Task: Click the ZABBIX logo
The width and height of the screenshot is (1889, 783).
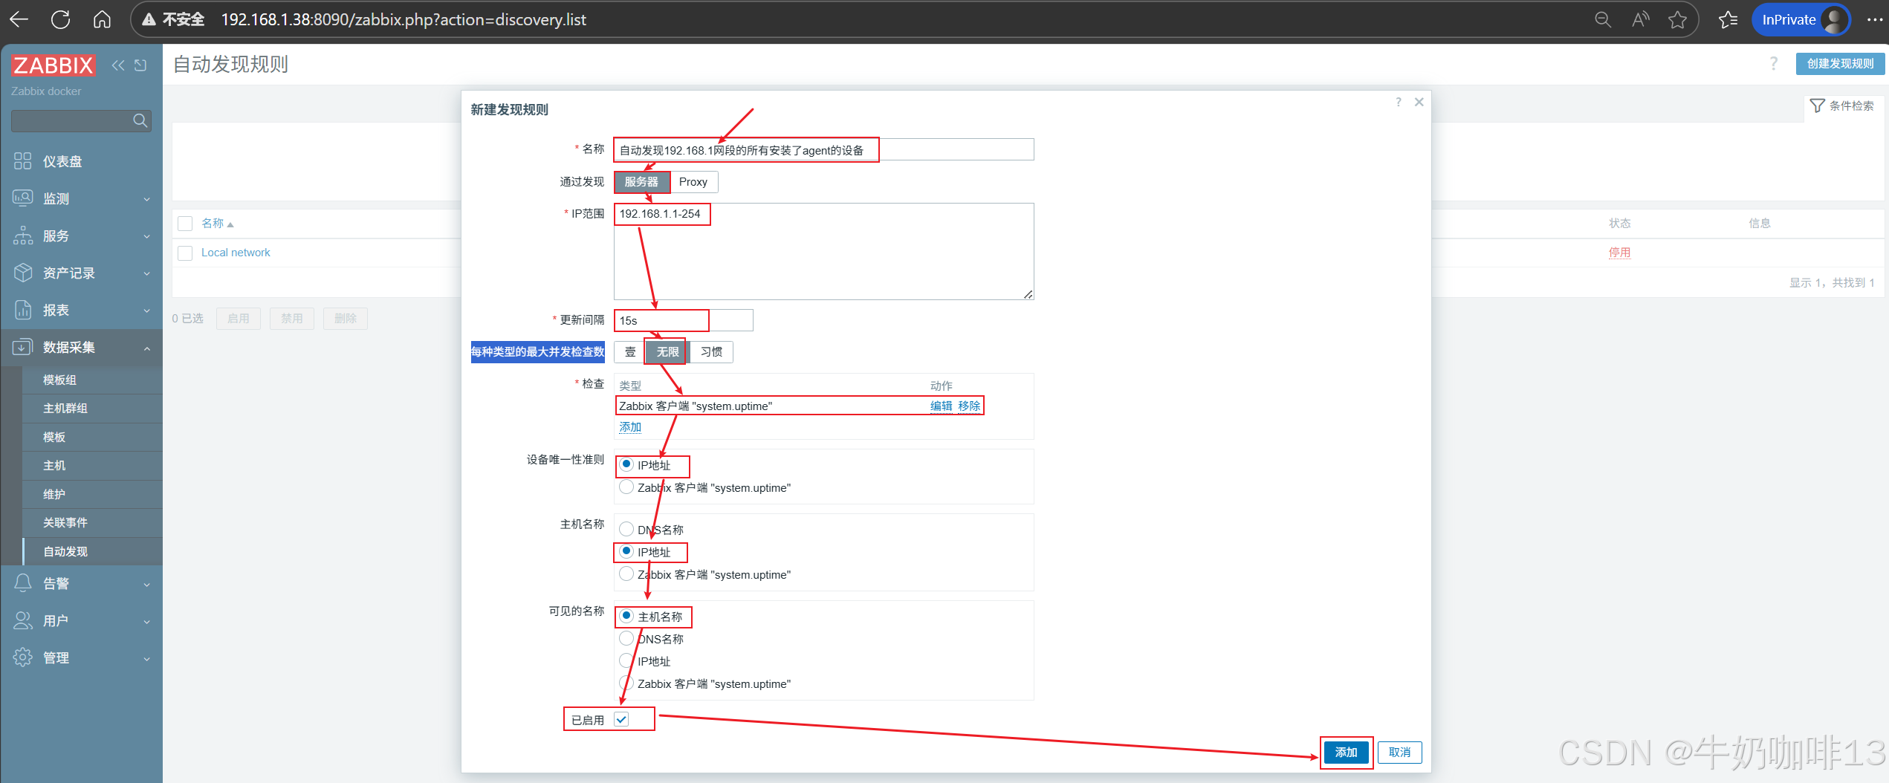Action: 53,65
